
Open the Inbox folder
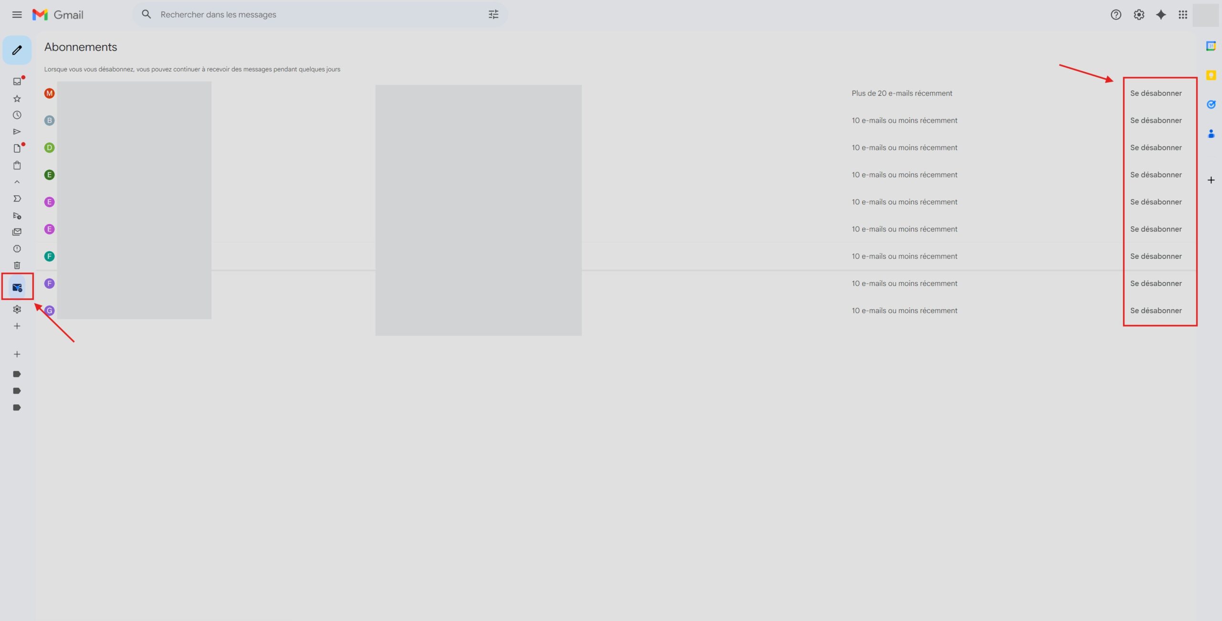17,80
